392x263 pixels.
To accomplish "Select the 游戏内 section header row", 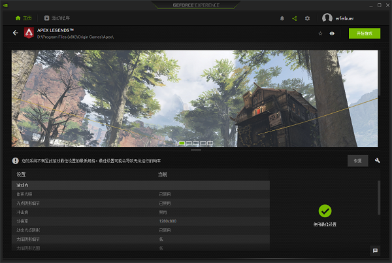I will coord(140,185).
